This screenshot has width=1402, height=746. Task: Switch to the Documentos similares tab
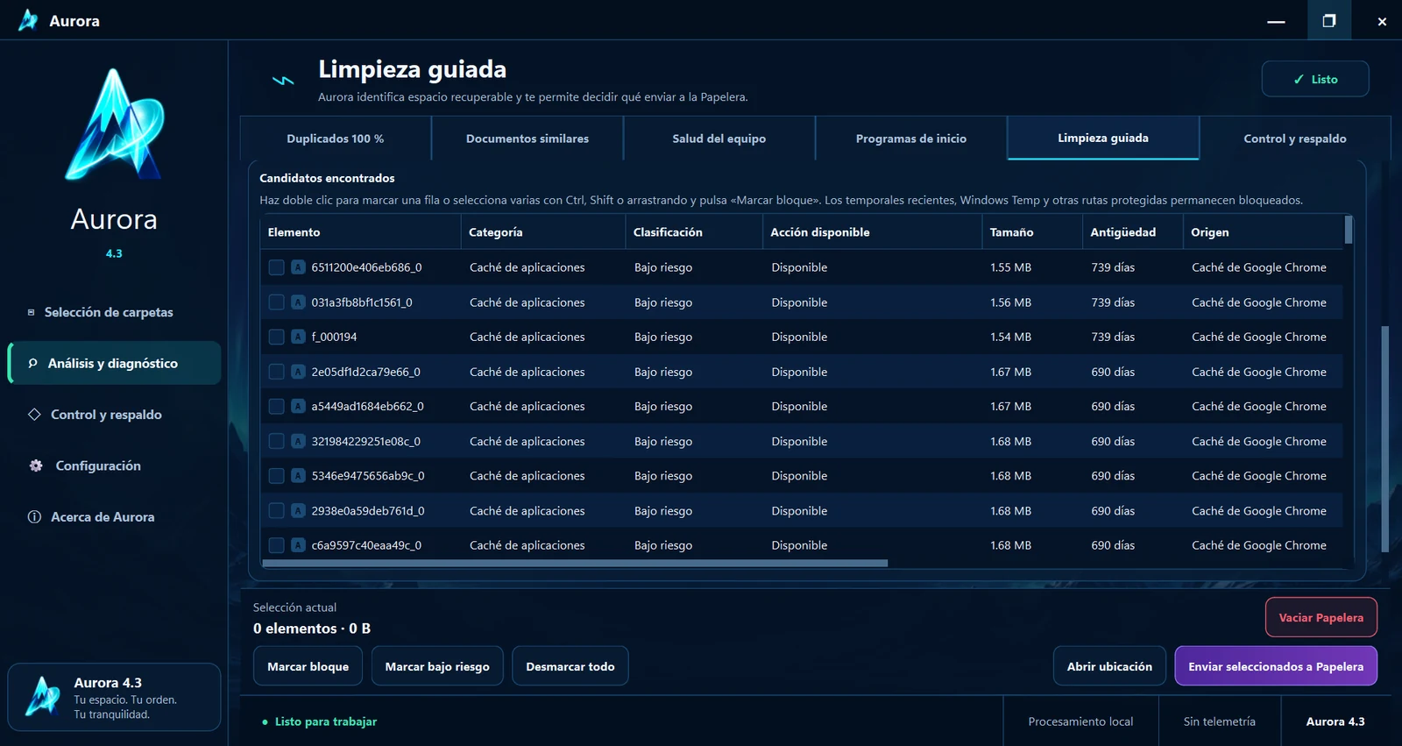pyautogui.click(x=528, y=139)
